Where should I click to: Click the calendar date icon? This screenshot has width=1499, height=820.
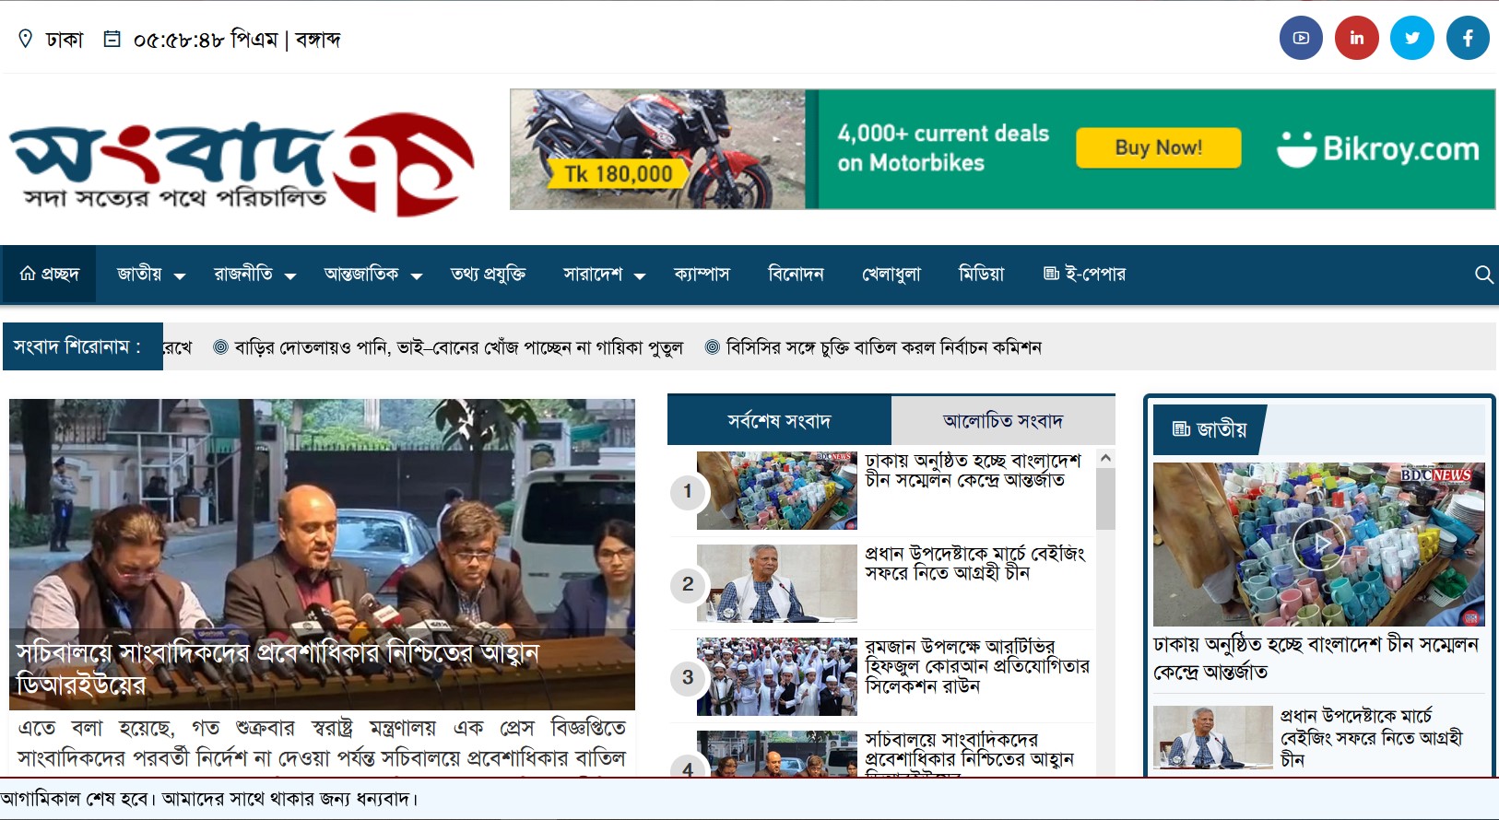click(x=112, y=39)
